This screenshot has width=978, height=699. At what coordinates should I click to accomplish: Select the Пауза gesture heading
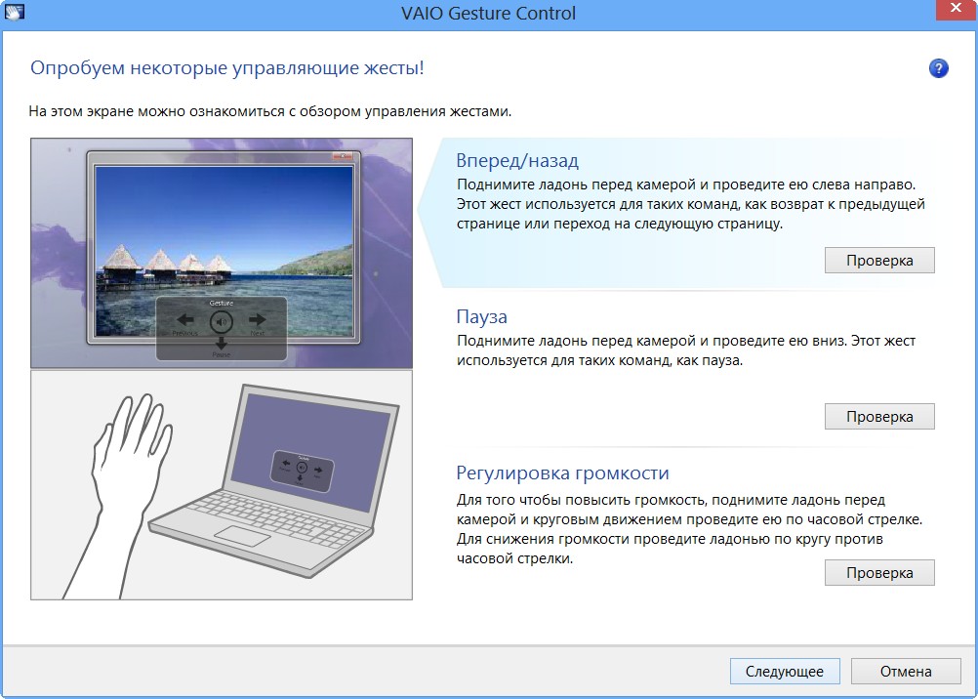point(482,317)
